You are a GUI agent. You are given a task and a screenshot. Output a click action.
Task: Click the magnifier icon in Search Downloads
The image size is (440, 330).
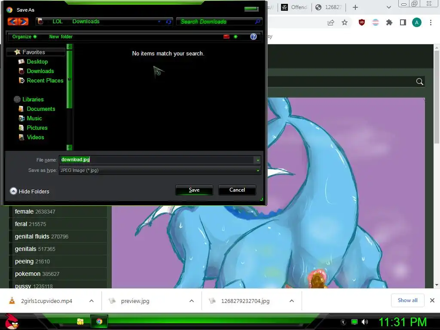pyautogui.click(x=258, y=21)
